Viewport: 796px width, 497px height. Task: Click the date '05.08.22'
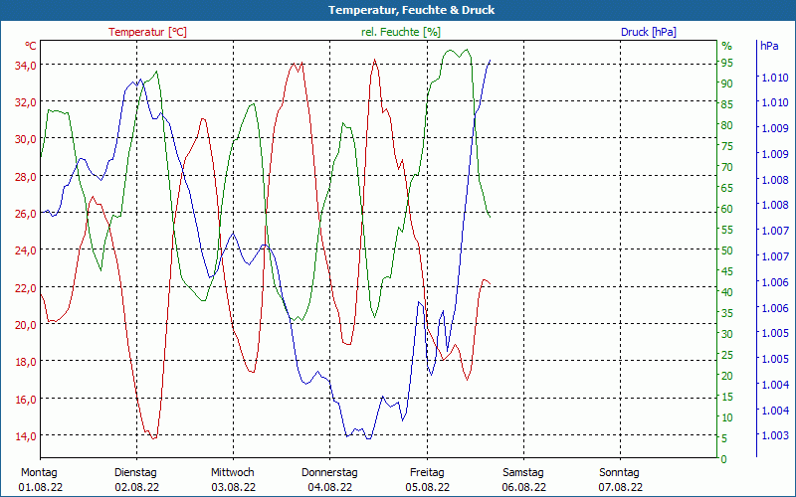428,487
